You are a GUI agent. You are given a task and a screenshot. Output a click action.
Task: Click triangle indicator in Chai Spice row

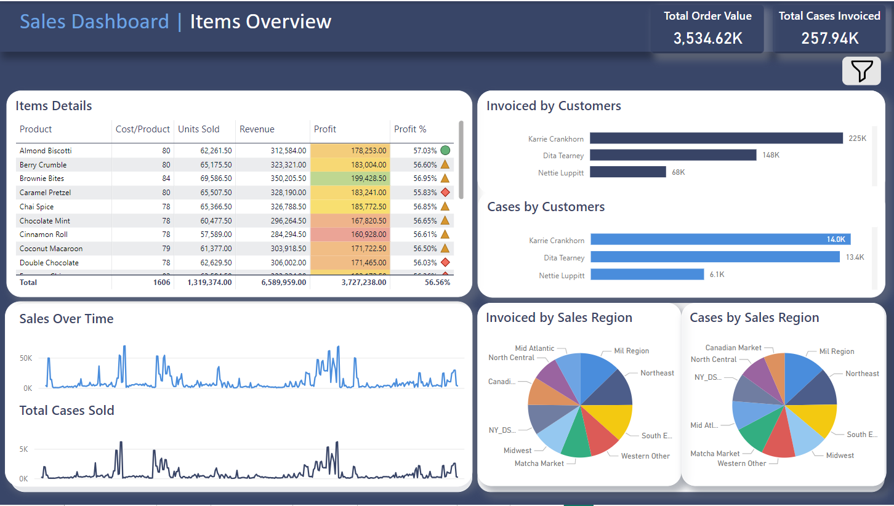(x=445, y=206)
